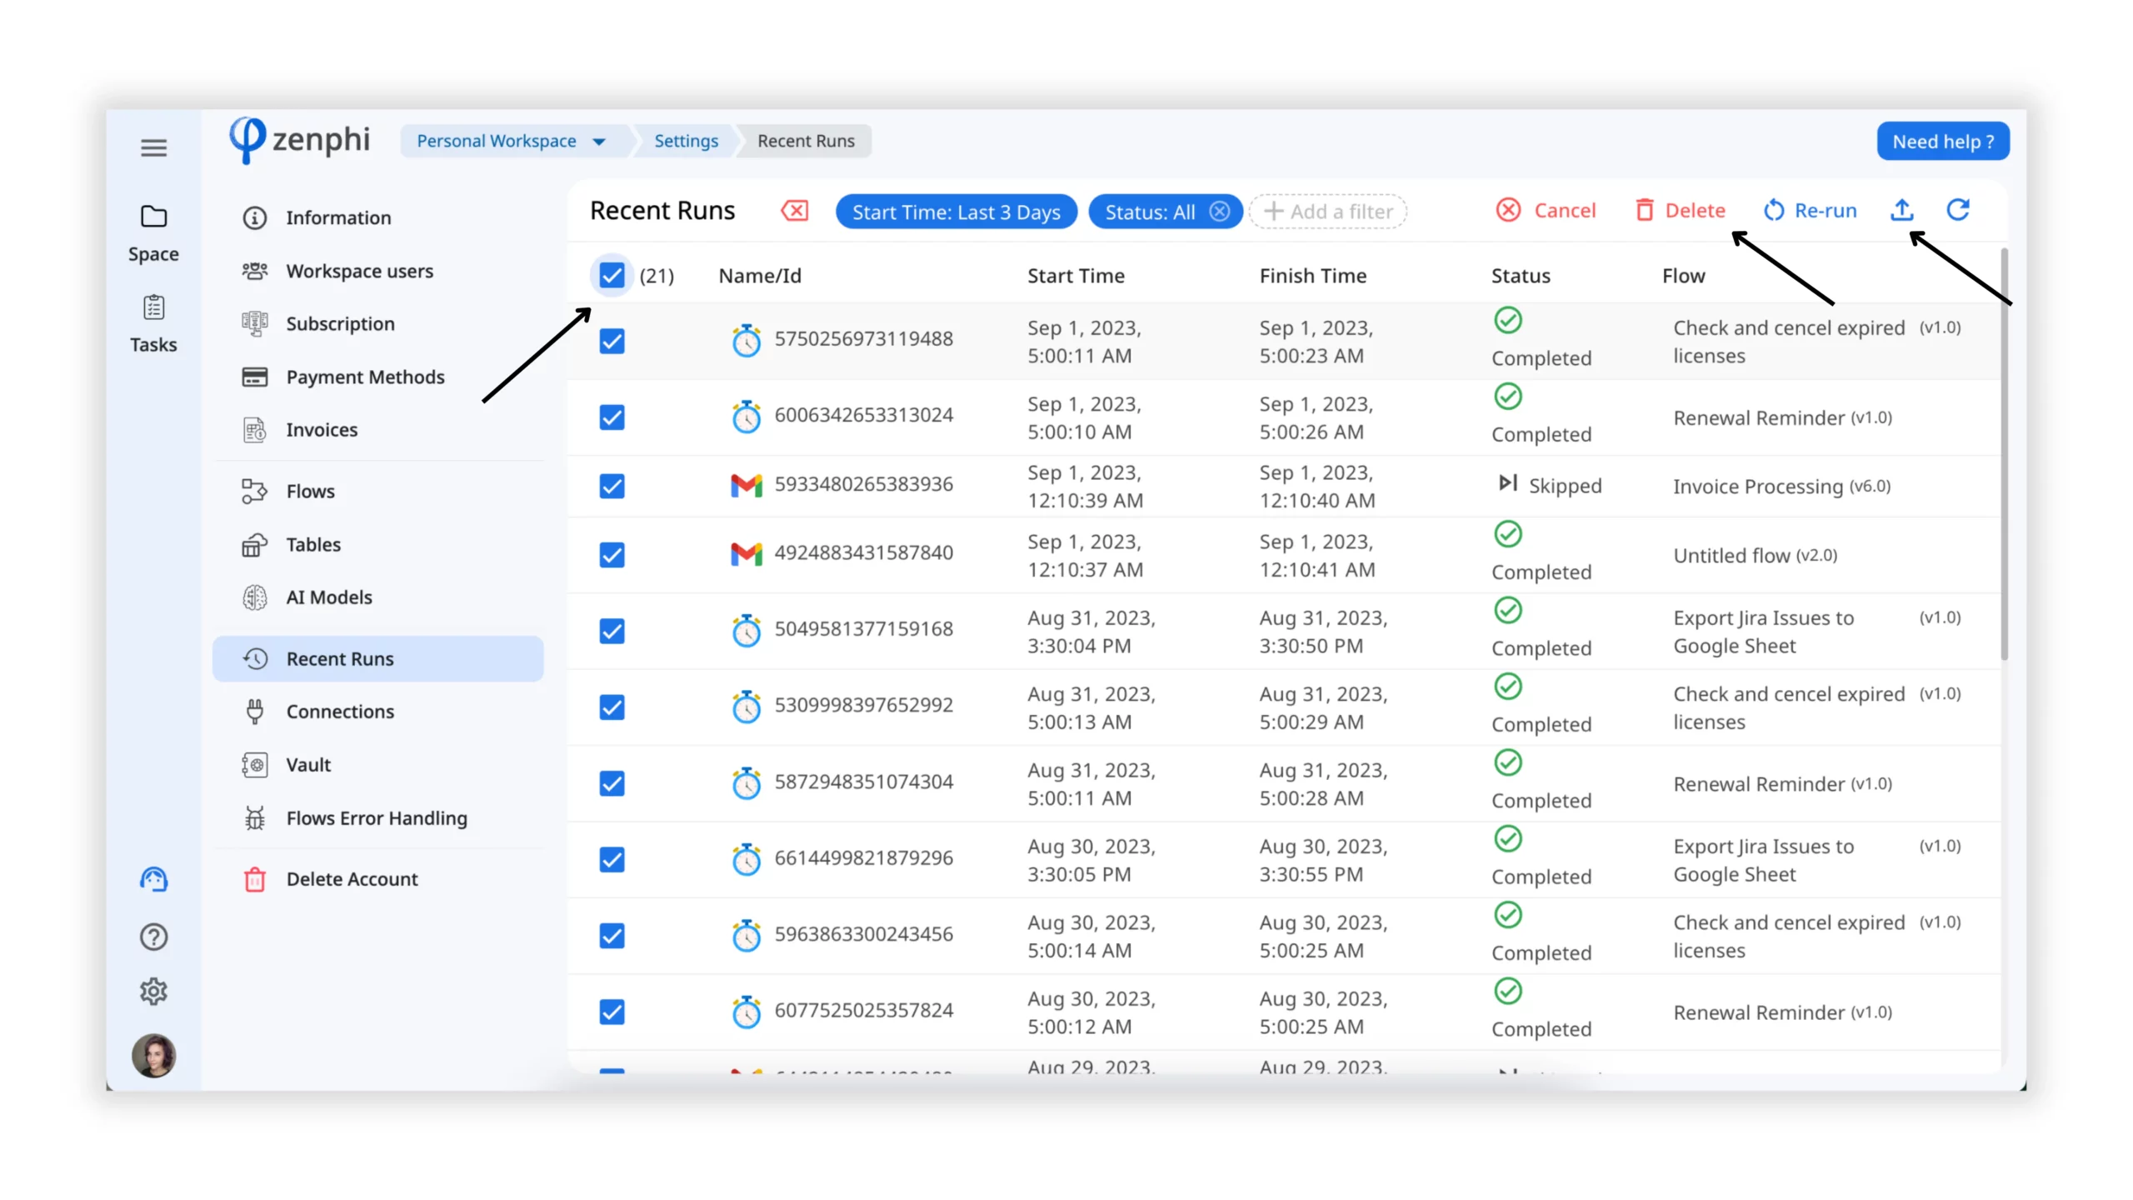Expand the Personal Workspace dropdown
The width and height of the screenshot is (2133, 1200).
click(511, 141)
